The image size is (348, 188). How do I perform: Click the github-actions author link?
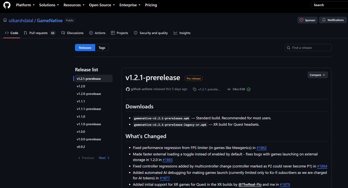[142, 89]
